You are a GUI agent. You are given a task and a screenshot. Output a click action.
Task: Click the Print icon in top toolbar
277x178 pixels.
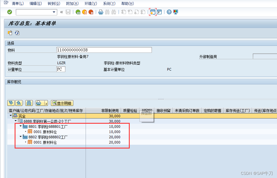pos(101,12)
